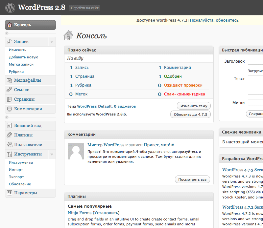Click the Посмотреть все comments button
This screenshot has width=263, height=228.
point(192,179)
